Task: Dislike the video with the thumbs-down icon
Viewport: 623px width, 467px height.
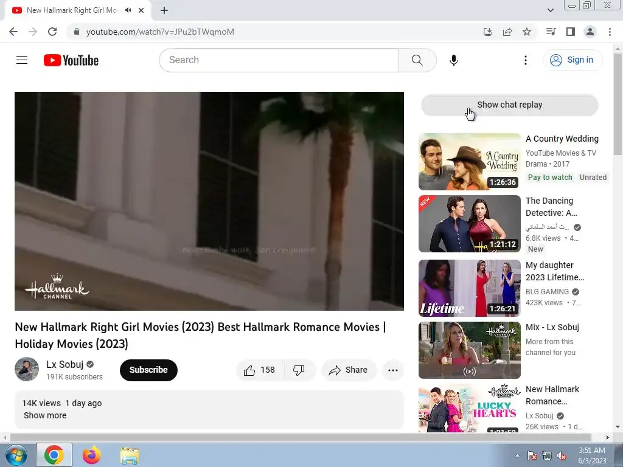Action: coord(299,370)
